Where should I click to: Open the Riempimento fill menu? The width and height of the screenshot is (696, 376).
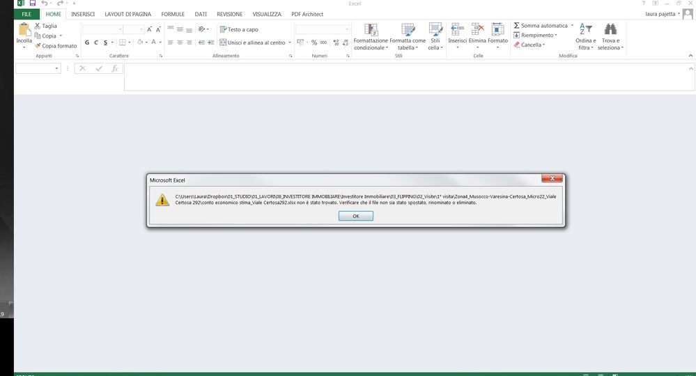(535, 35)
